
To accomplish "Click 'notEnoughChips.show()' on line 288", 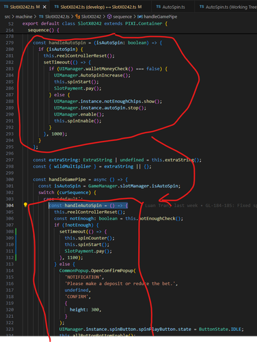I will (x=133, y=101).
